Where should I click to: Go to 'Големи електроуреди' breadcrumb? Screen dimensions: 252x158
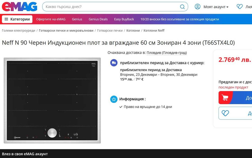(x=18, y=31)
